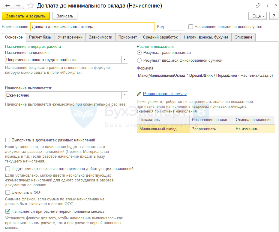The image size is (279, 232).
Task: Click into the 'Код' input field
Action: point(176,26)
